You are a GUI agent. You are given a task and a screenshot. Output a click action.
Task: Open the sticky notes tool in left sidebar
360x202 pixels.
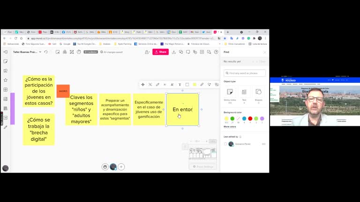(x=6, y=61)
